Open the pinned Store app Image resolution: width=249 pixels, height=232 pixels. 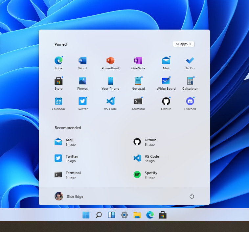pyautogui.click(x=58, y=83)
